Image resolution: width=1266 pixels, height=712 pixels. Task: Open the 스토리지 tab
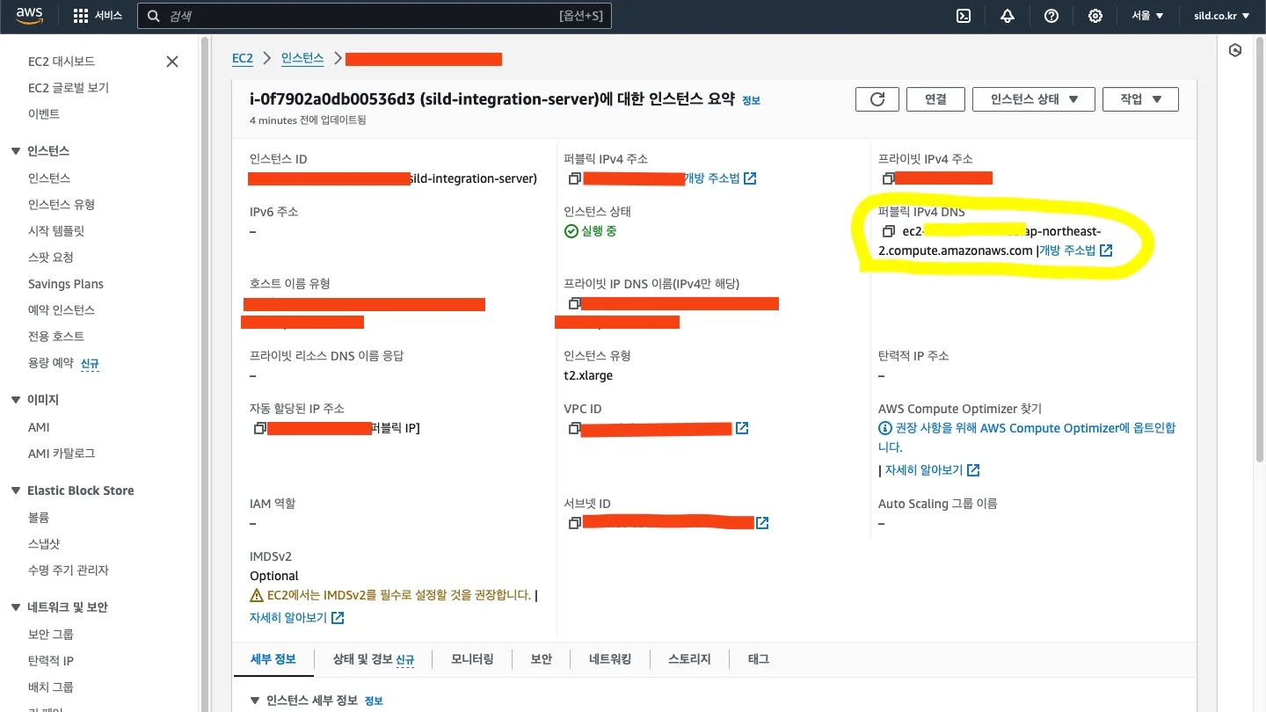[x=689, y=659]
